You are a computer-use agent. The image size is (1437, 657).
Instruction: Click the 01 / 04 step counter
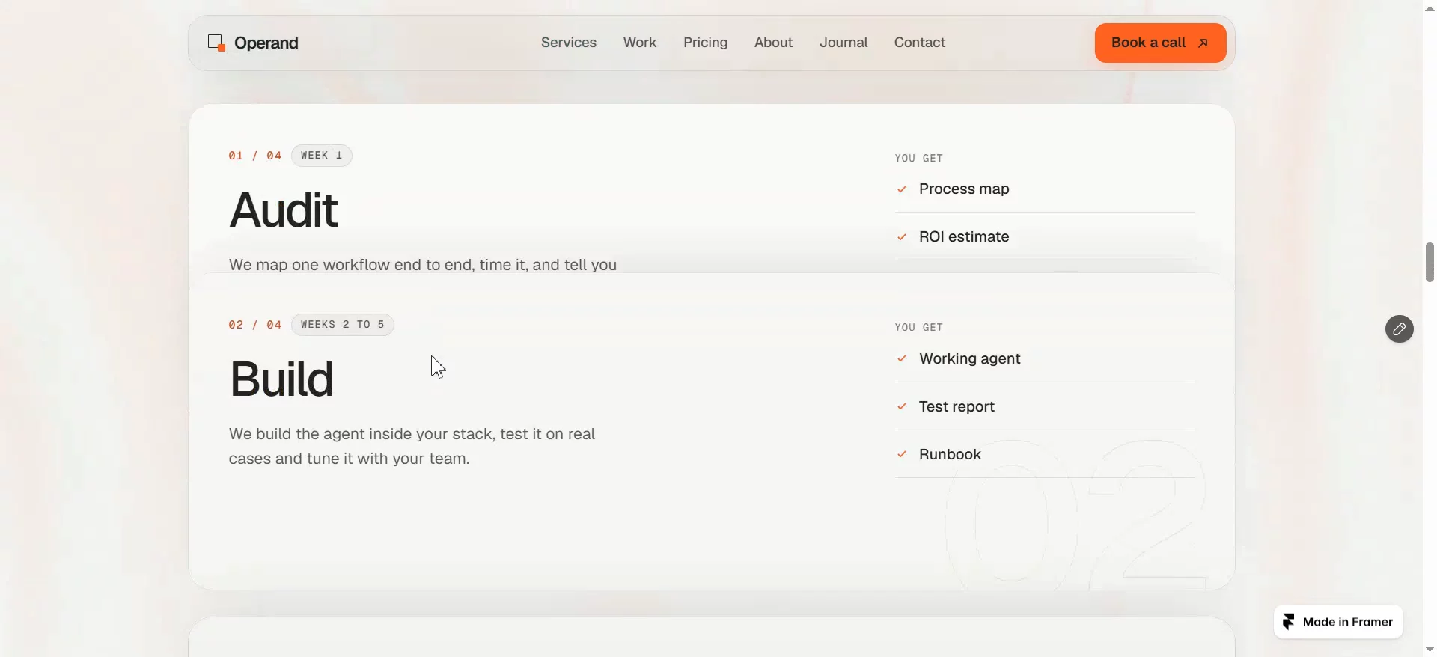pos(255,156)
